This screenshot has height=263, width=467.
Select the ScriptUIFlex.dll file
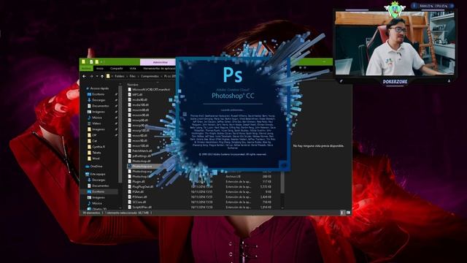tap(142, 207)
